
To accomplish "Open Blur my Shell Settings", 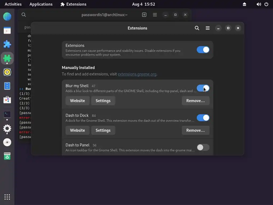I will pos(103,101).
